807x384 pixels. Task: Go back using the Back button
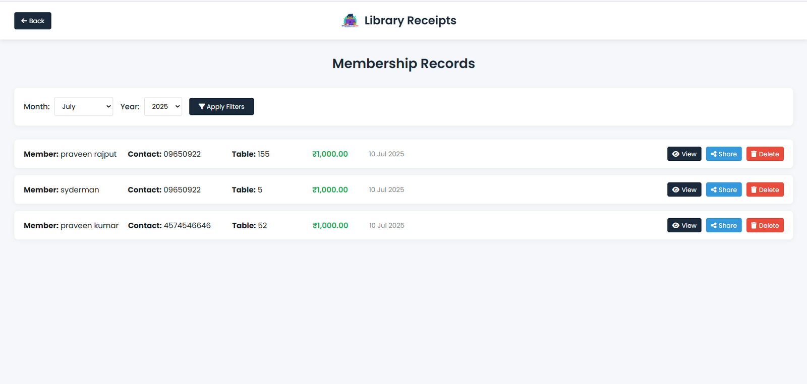pyautogui.click(x=33, y=21)
